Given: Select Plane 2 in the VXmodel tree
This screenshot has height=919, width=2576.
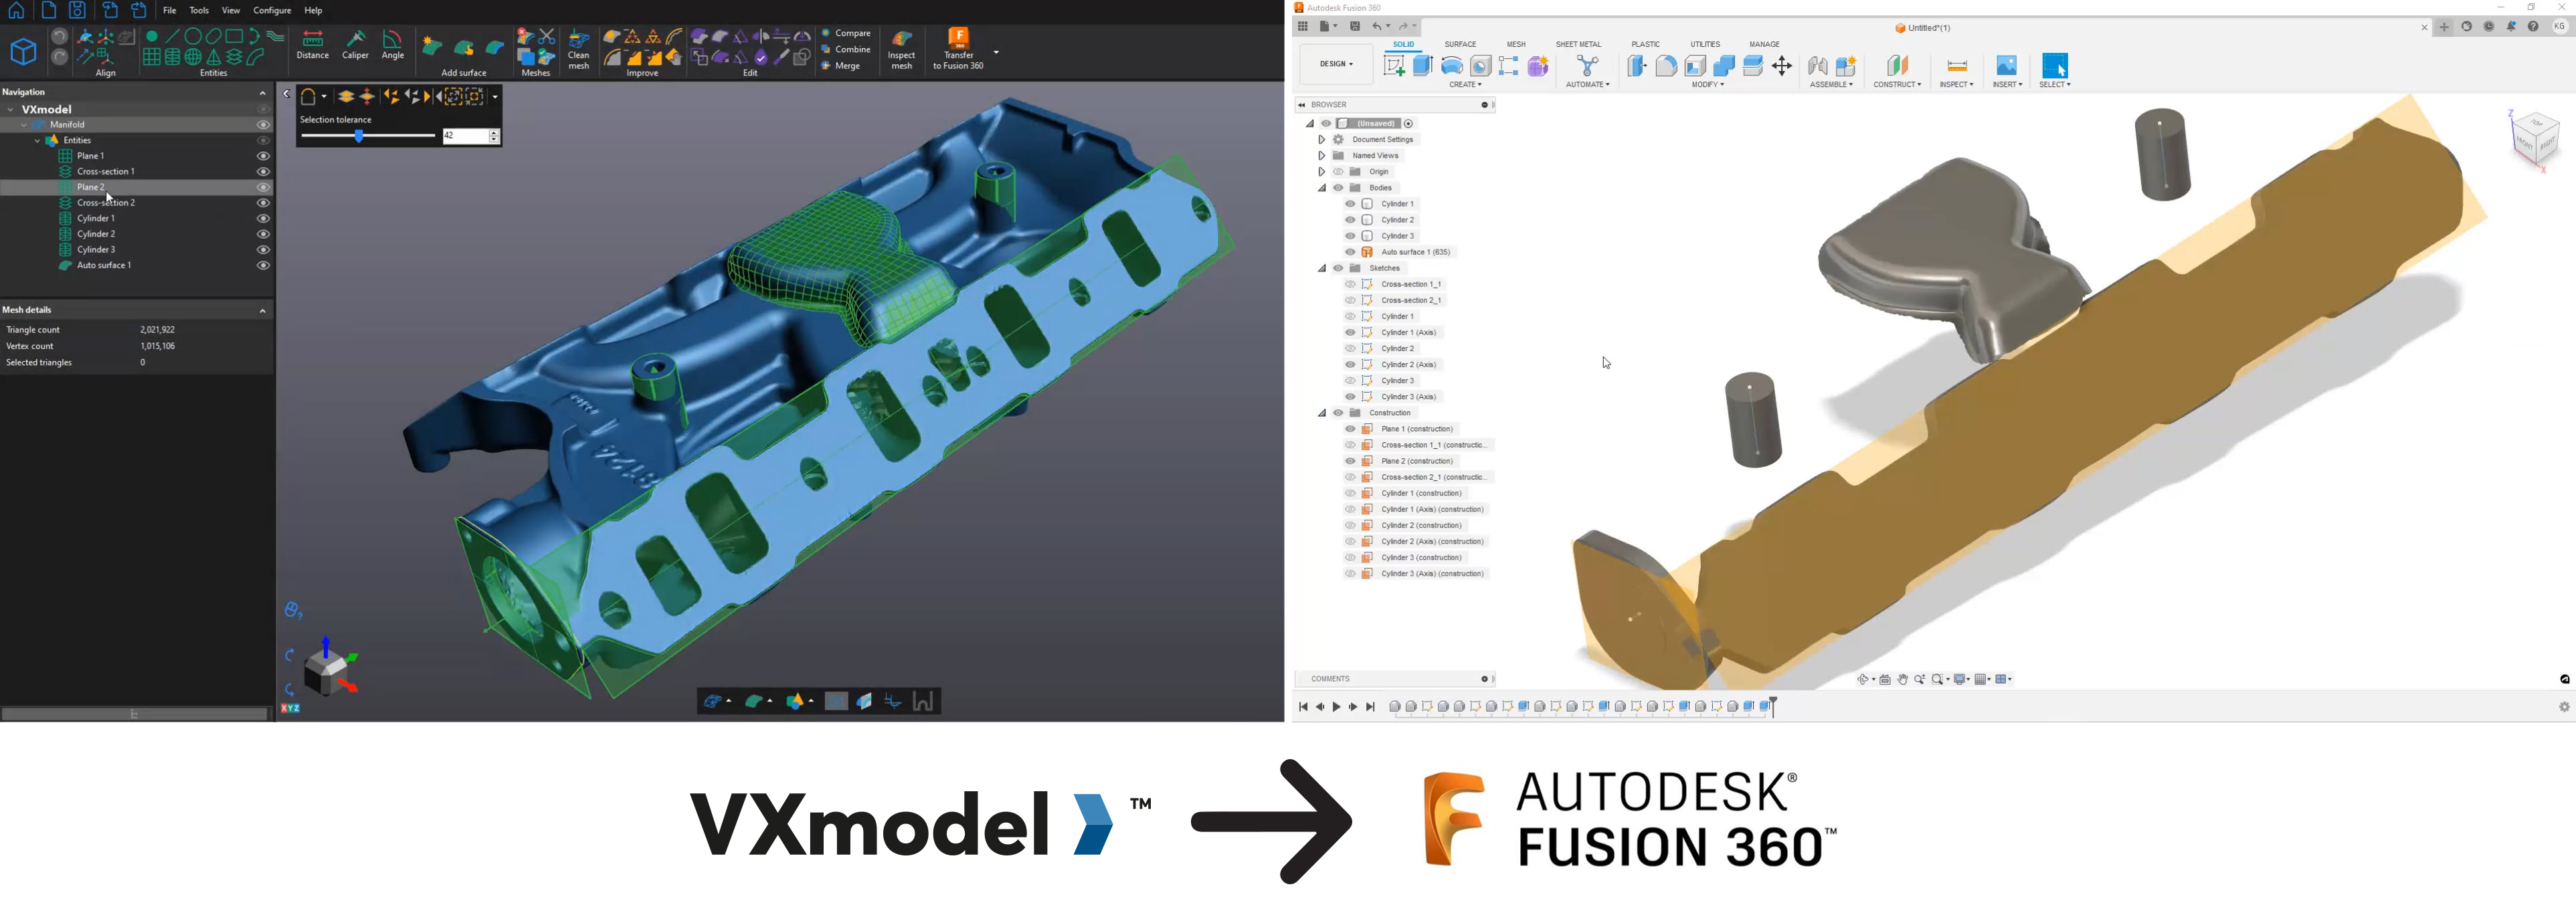Looking at the screenshot, I should [91, 188].
